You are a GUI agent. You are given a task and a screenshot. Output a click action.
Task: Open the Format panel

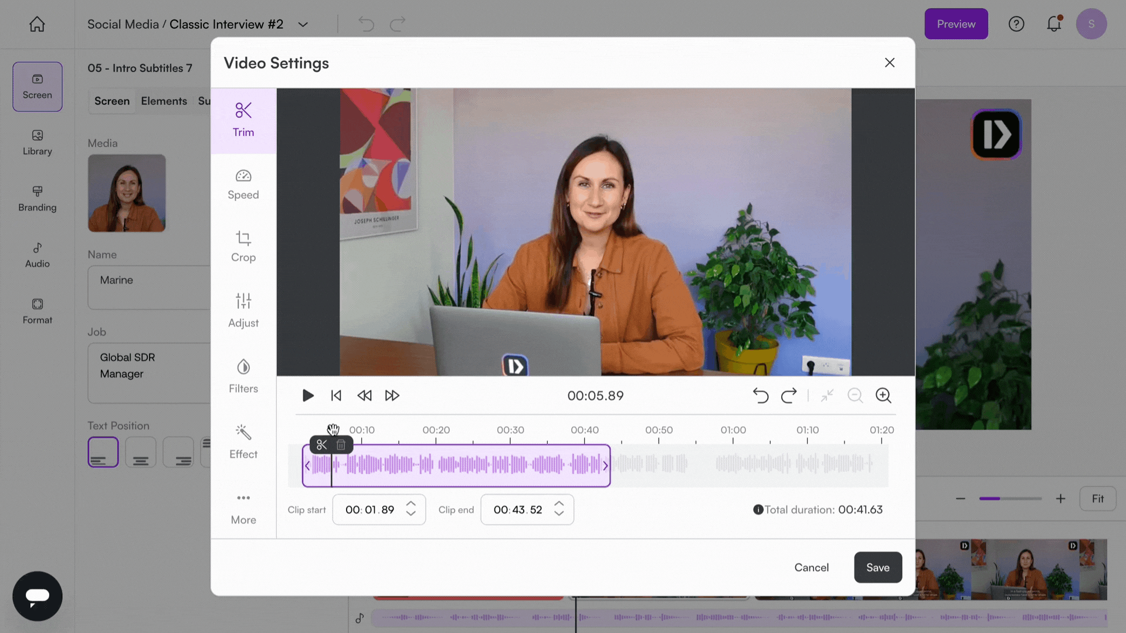coord(38,312)
